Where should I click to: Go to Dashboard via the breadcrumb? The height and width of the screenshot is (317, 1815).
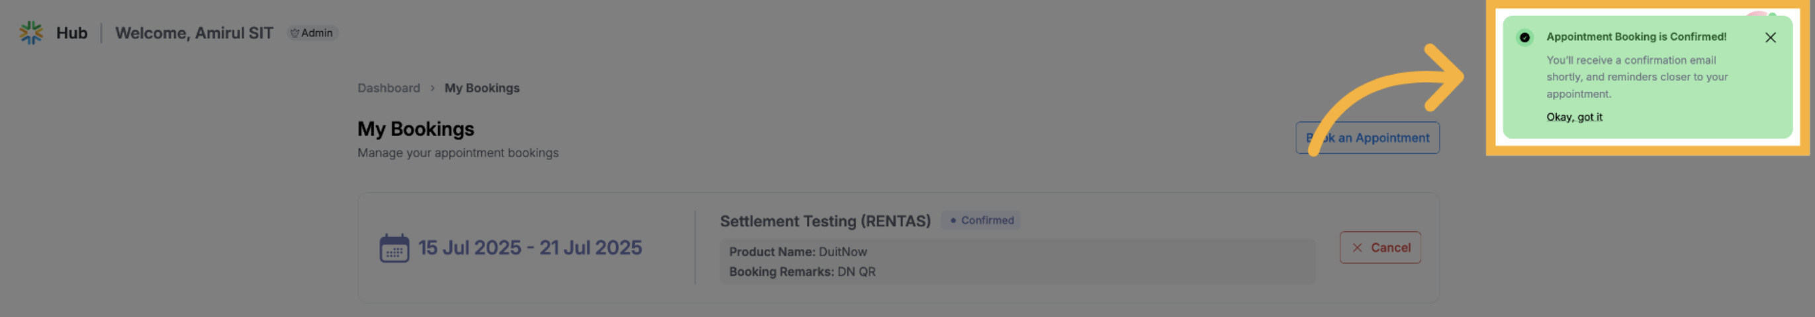click(389, 88)
